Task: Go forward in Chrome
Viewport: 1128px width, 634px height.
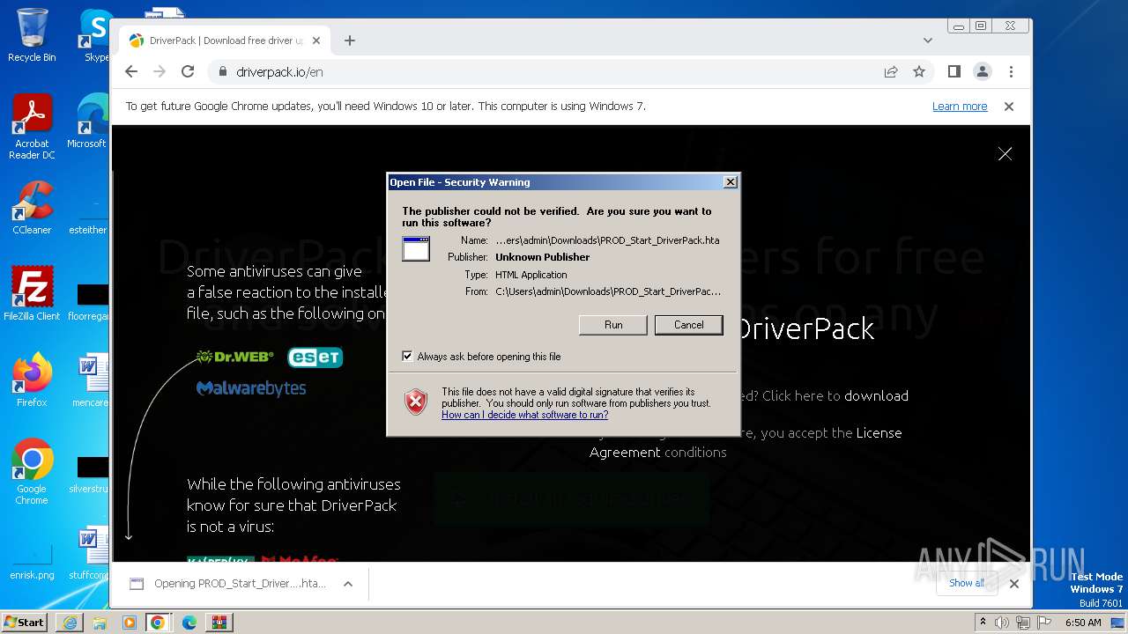Action: (160, 72)
